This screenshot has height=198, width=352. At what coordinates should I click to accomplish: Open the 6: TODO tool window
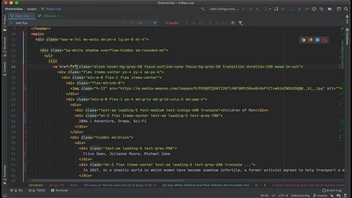[x=37, y=190]
